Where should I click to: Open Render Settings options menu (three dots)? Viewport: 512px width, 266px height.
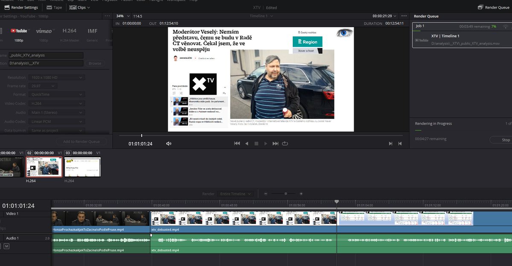click(x=107, y=16)
